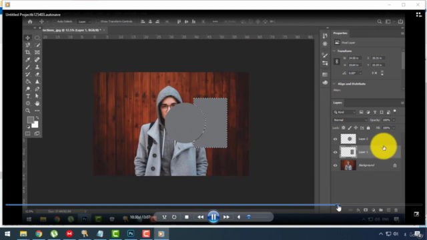Stop the video playback

coord(187,217)
